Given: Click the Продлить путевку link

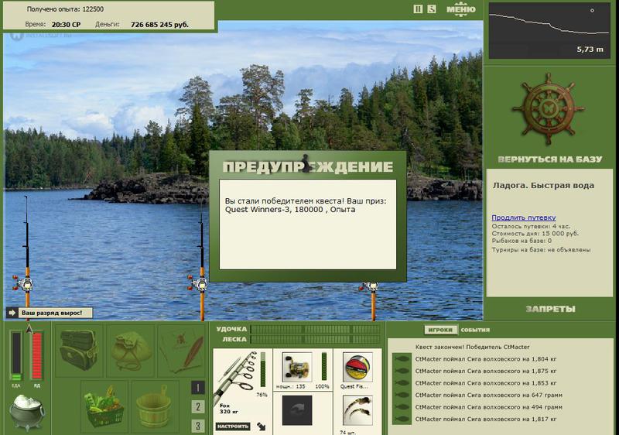Looking at the screenshot, I should click(x=524, y=217).
